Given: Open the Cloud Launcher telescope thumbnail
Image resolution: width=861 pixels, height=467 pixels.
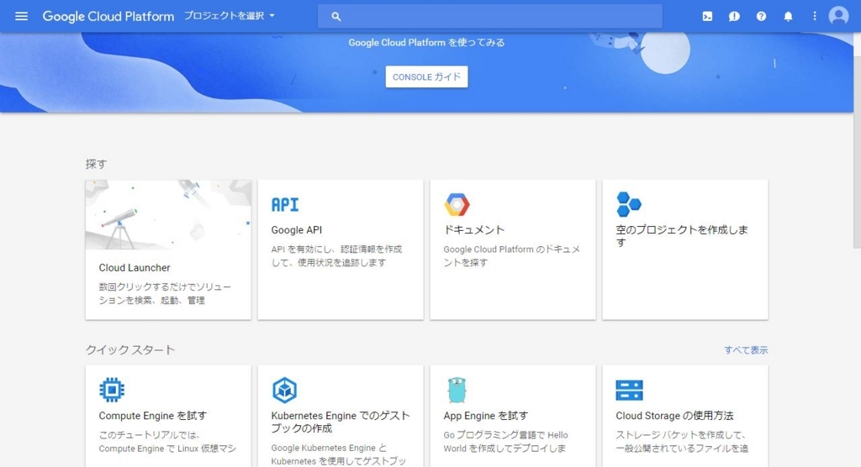Looking at the screenshot, I should (x=168, y=214).
